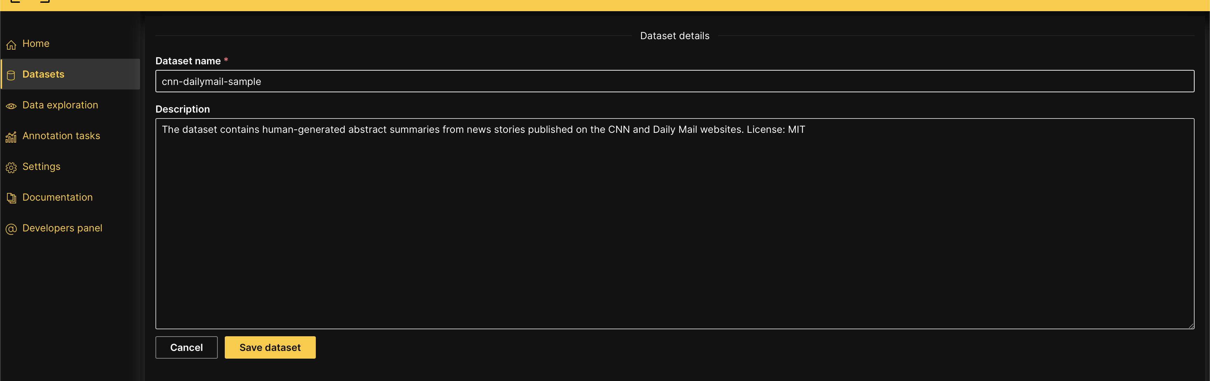This screenshot has height=381, width=1210.
Task: Open Data exploration page
Action: [x=60, y=105]
